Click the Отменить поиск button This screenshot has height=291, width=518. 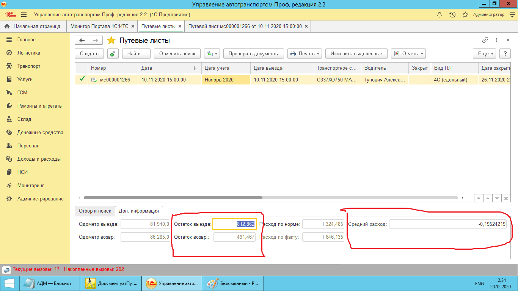pyautogui.click(x=177, y=54)
